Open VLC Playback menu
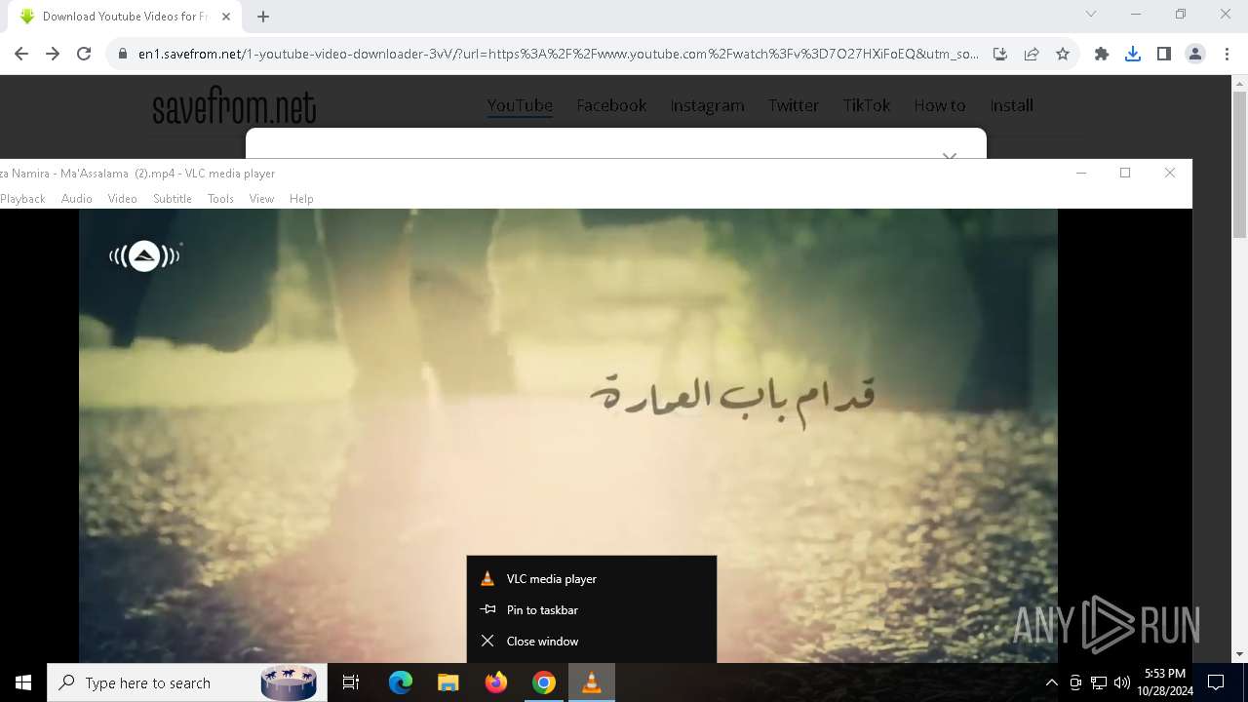Image resolution: width=1248 pixels, height=702 pixels. click(21, 199)
